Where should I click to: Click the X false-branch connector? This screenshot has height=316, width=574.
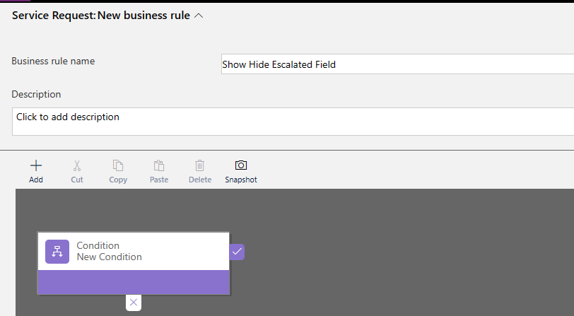click(x=134, y=303)
